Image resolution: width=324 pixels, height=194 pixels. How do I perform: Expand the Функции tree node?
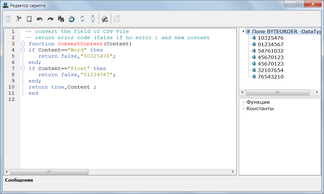244,102
